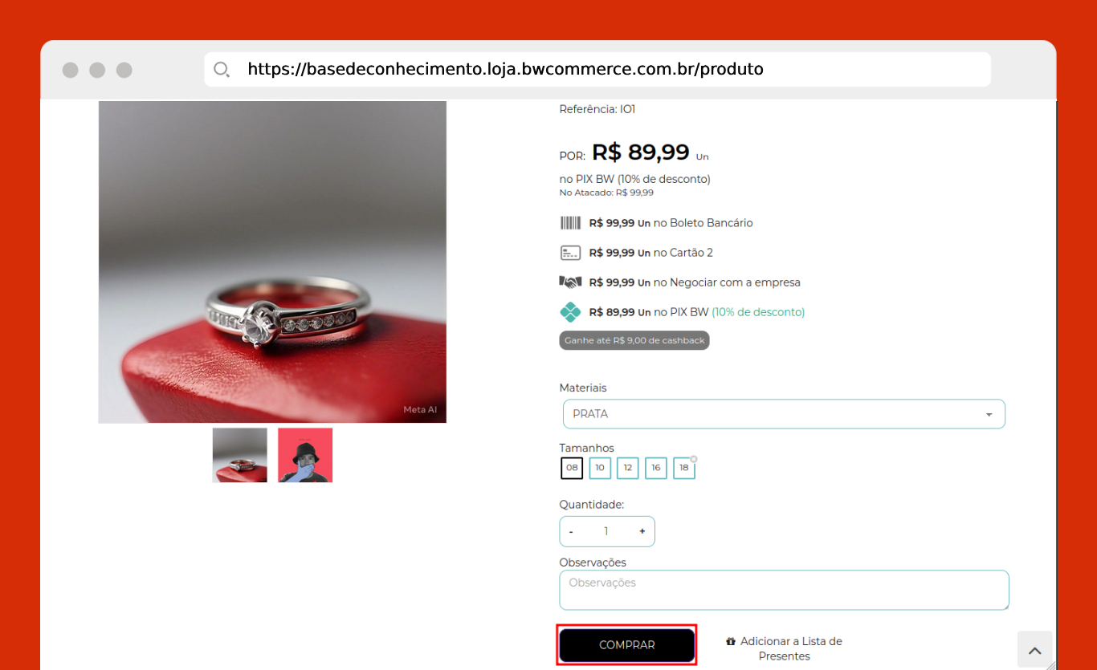Click the Observações text field

coord(784,590)
